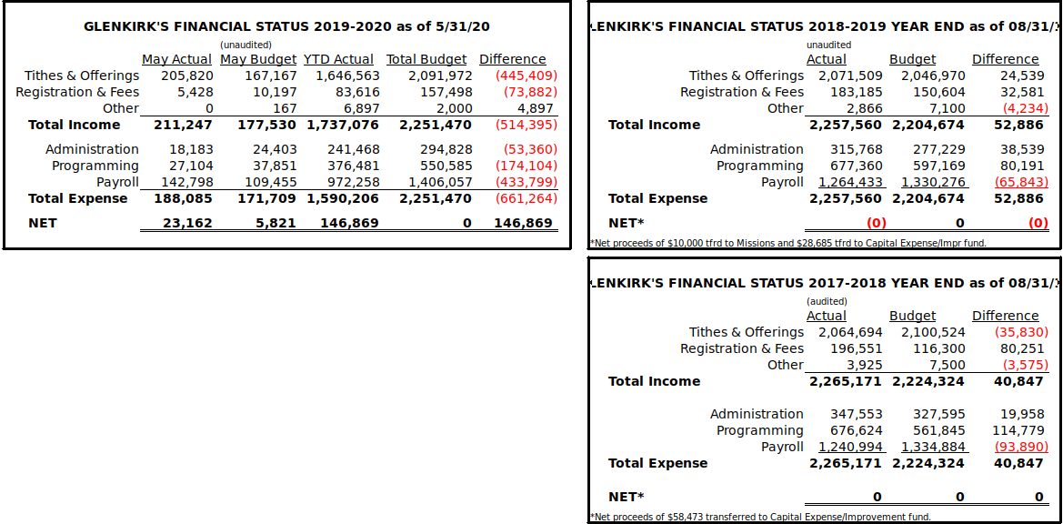Click Registration total budget 157,498
The width and height of the screenshot is (1063, 524).
coord(446,92)
